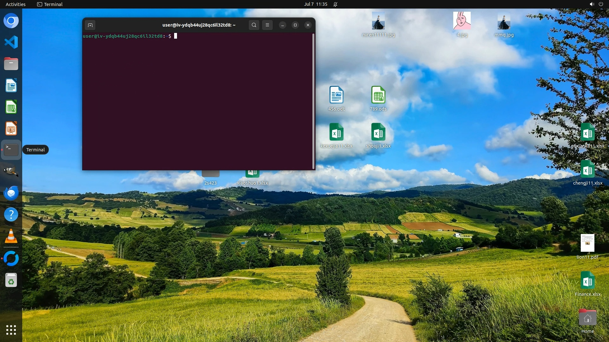Expand the system volume and power menu
The image size is (609, 342).
[596, 4]
